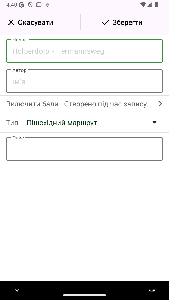Tap the home gesture pill bar

pos(84,295)
